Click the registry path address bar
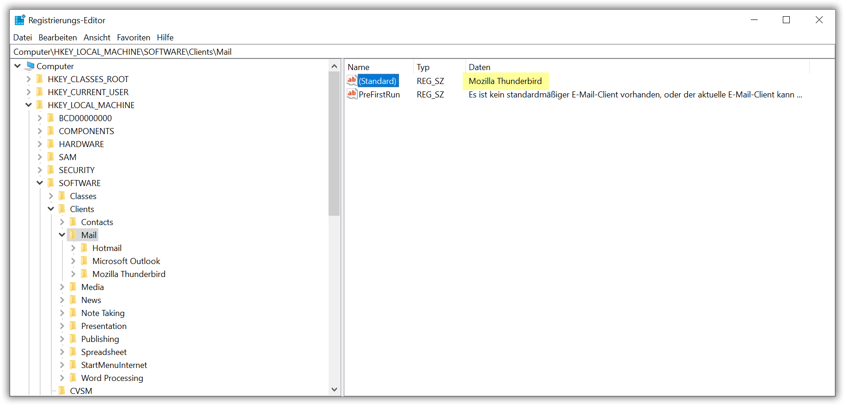The height and width of the screenshot is (406, 845). (422, 52)
